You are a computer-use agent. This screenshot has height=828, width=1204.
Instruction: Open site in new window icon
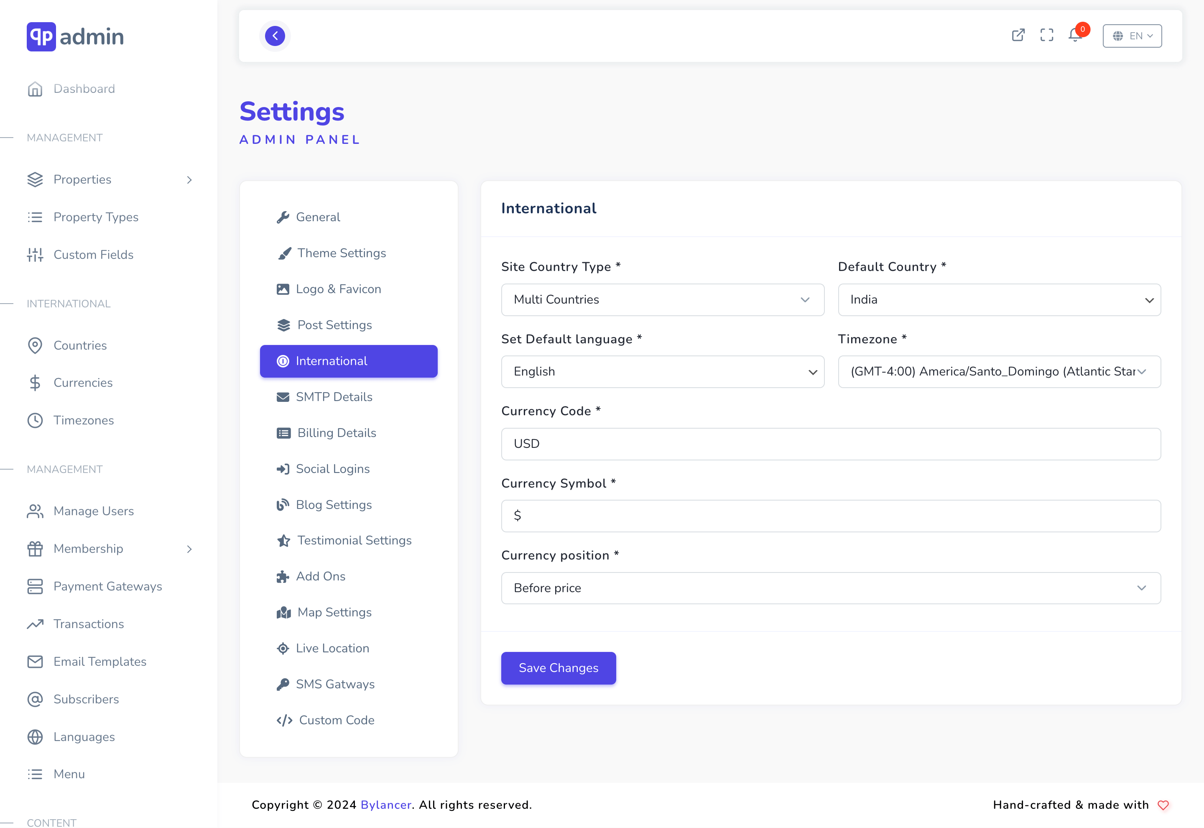1018,35
